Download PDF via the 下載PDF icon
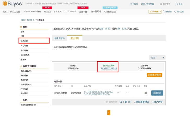Screen dimensions: 190x119 coord(121,102)
